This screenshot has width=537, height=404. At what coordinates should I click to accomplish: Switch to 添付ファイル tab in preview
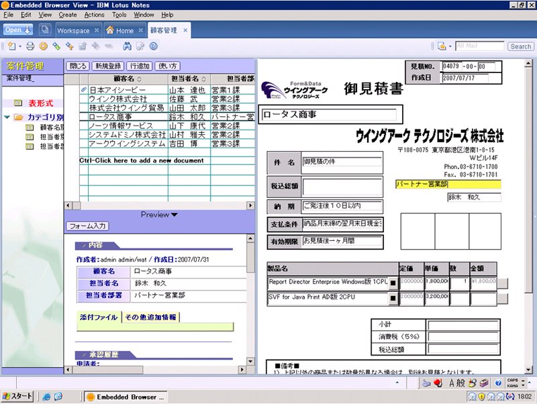[x=99, y=317]
